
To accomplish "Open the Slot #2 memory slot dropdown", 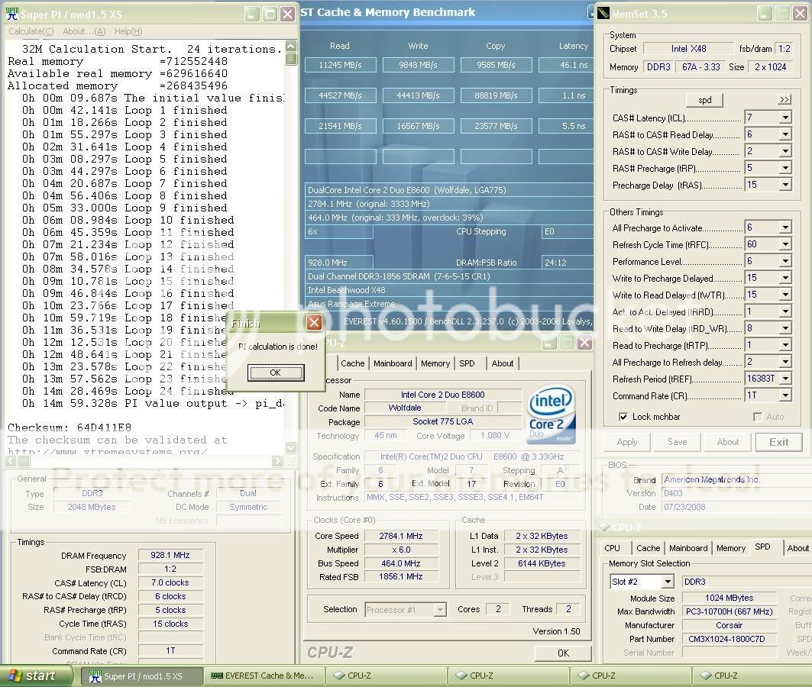I will 668,582.
